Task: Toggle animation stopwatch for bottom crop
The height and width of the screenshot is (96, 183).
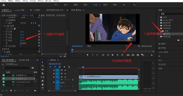Action: (x=7, y=40)
